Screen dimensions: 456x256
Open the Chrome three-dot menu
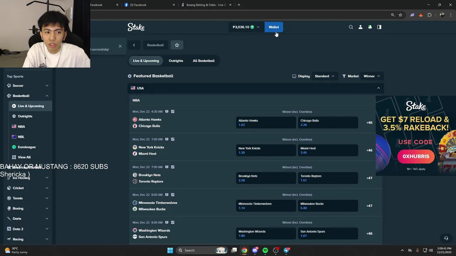451,15
